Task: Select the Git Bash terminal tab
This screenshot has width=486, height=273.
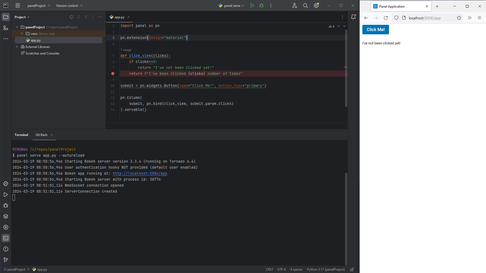Action: [41, 135]
